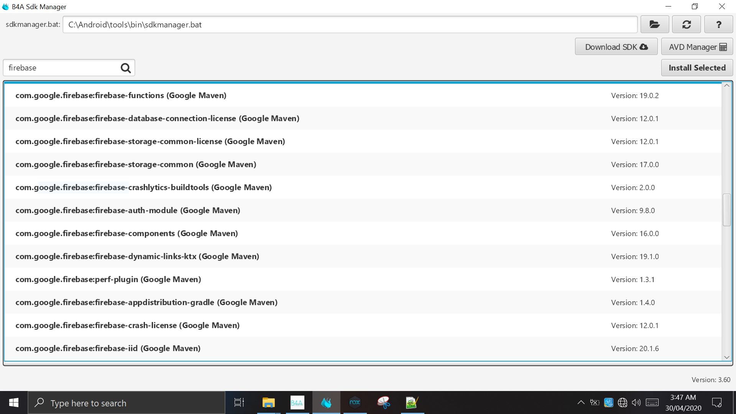Select firebase-iid package row

pyautogui.click(x=363, y=348)
